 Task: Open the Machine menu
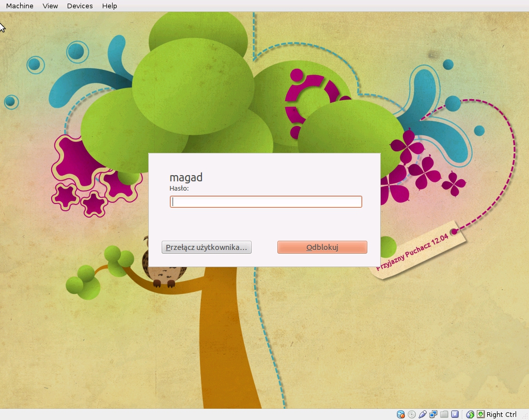click(x=20, y=6)
